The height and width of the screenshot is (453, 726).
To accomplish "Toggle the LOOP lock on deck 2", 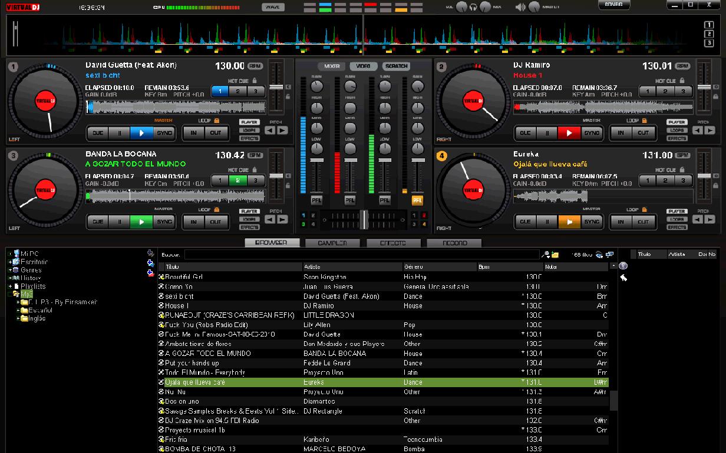I will [x=644, y=121].
